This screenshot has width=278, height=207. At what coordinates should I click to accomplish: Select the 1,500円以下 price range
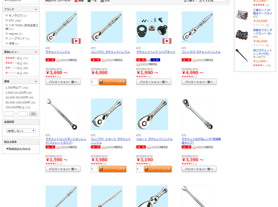(17, 88)
